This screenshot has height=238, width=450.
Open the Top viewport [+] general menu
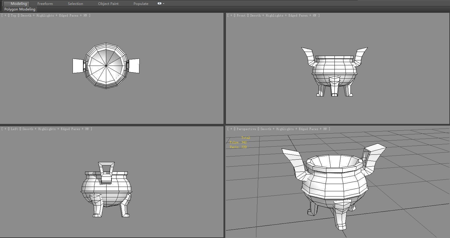[x=5, y=15]
